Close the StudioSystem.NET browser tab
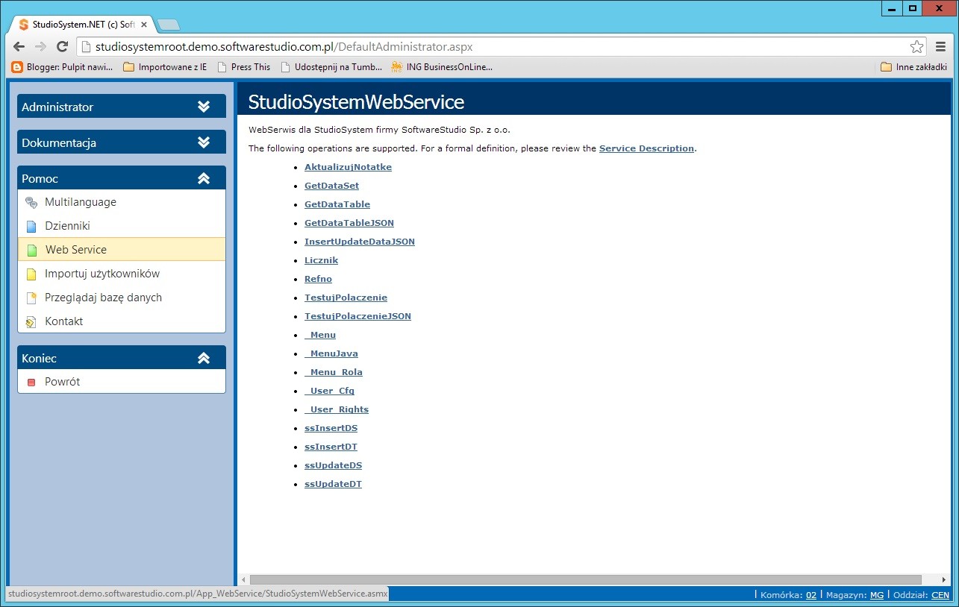This screenshot has width=959, height=607. click(144, 25)
